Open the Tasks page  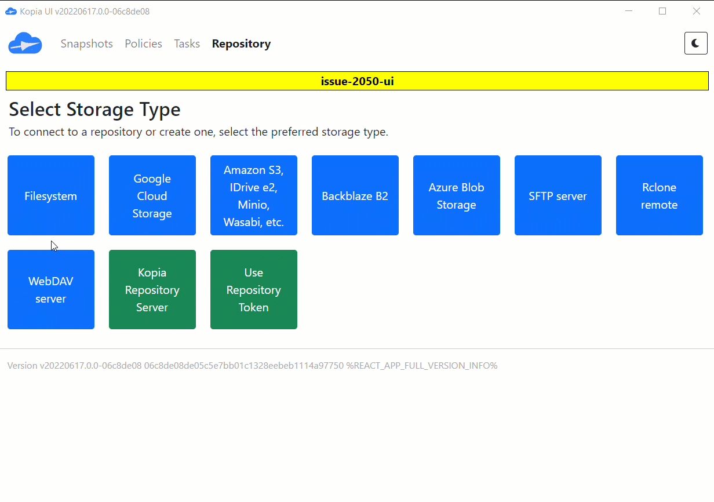pos(187,43)
